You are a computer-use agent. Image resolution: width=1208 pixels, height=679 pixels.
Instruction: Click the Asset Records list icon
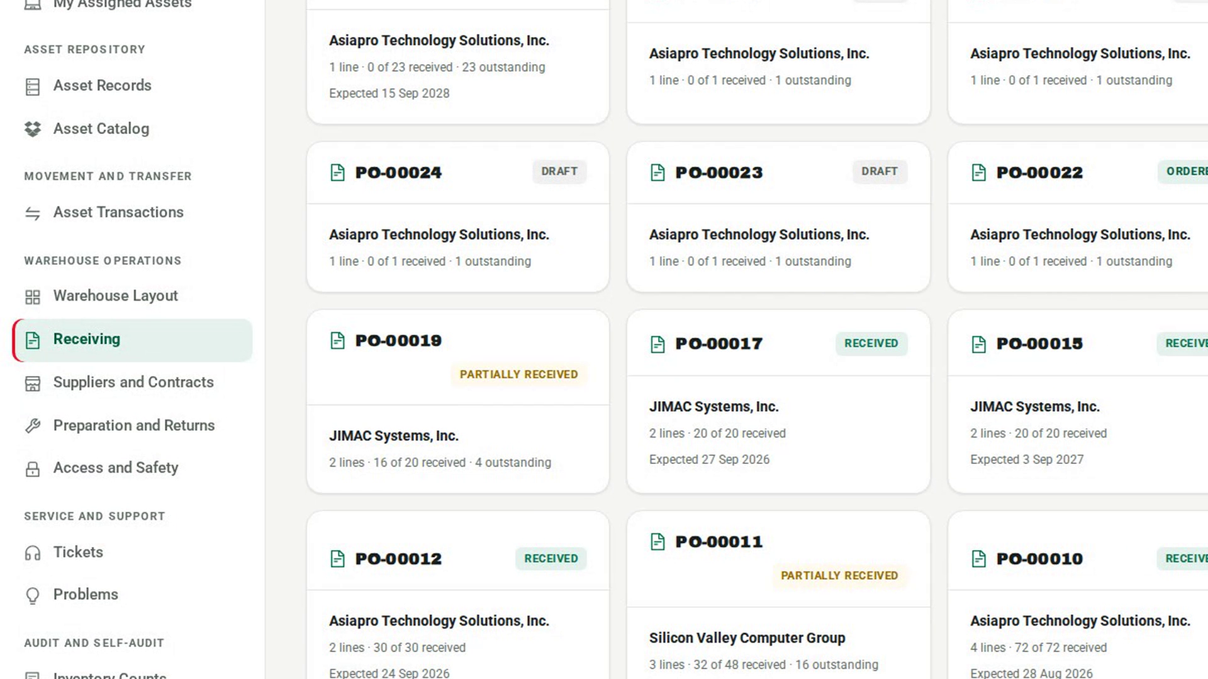click(x=33, y=86)
